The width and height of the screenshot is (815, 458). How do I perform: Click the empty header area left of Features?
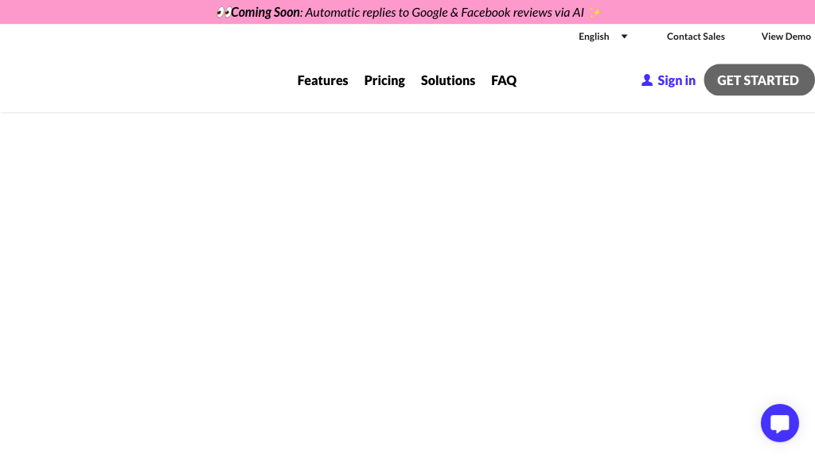coord(143,80)
